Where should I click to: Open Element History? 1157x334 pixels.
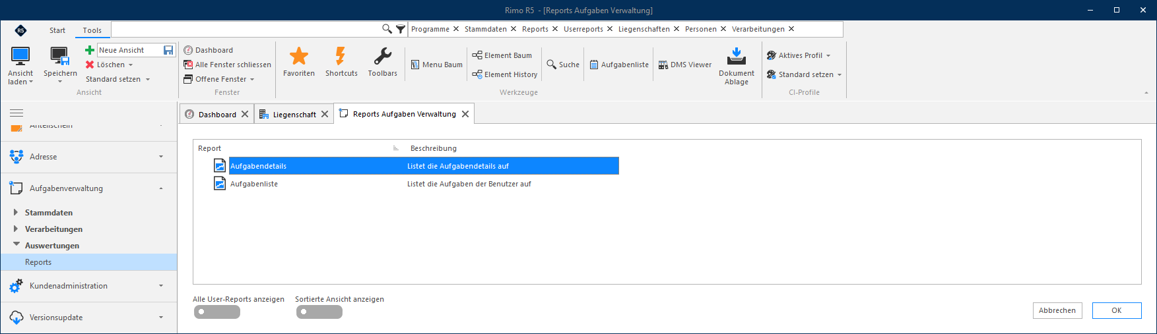[505, 74]
